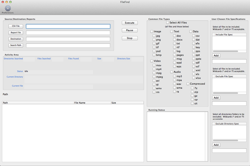This screenshot has width=250, height=166.
Task: Start search with Execute button
Action: coord(130,23)
